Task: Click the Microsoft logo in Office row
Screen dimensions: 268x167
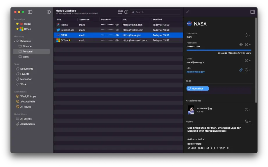Action: [58, 40]
